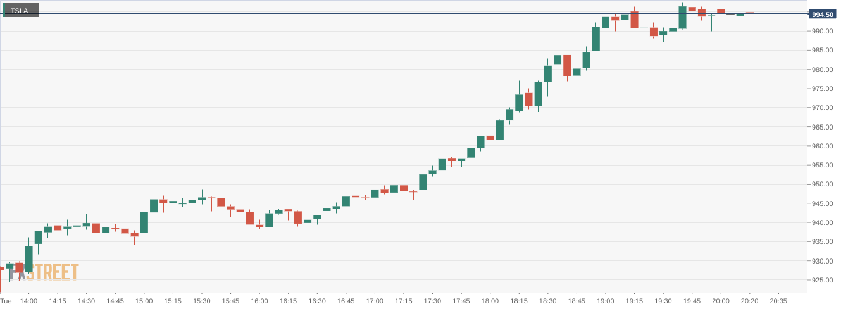
Task: Click the 17:30 time axis label
Action: click(432, 301)
